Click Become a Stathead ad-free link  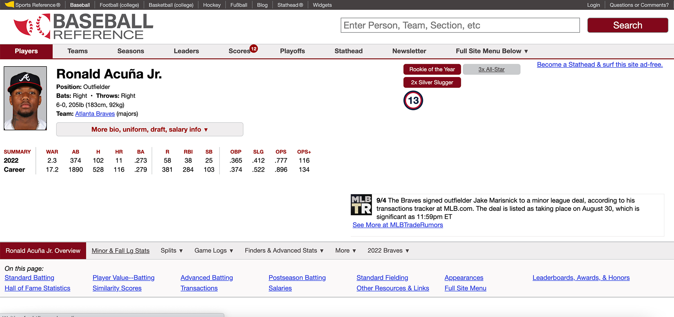point(600,64)
